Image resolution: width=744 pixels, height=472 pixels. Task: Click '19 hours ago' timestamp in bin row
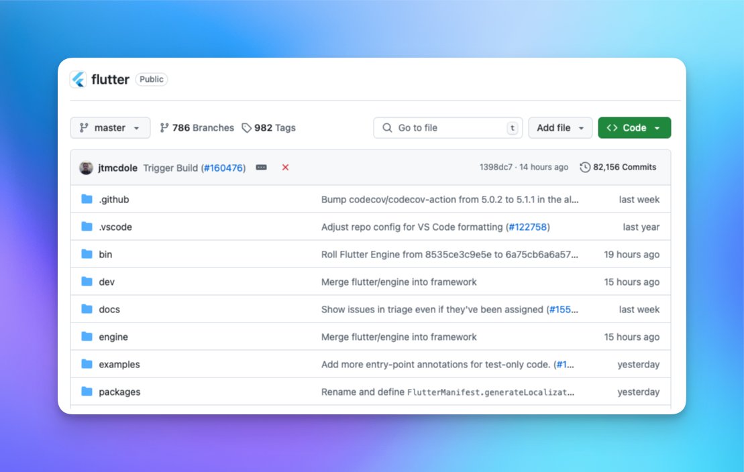[x=631, y=255]
